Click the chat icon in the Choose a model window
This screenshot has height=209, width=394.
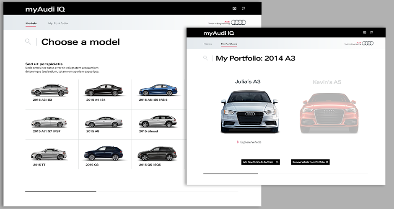[x=244, y=8]
